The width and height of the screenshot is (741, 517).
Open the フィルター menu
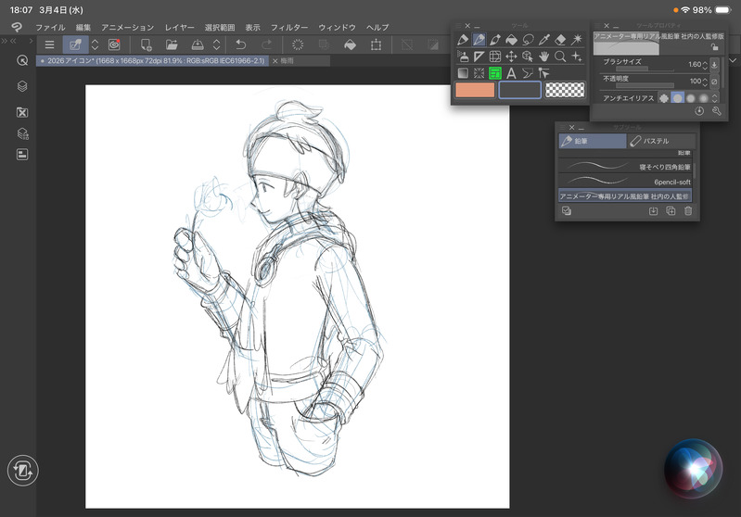(x=289, y=28)
